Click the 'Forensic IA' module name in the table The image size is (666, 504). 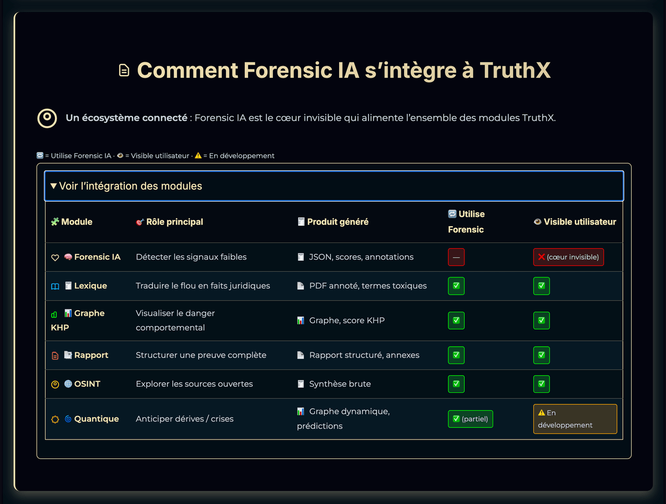pos(97,257)
